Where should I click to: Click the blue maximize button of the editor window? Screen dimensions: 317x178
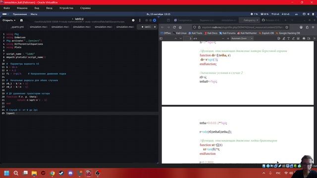155,20
